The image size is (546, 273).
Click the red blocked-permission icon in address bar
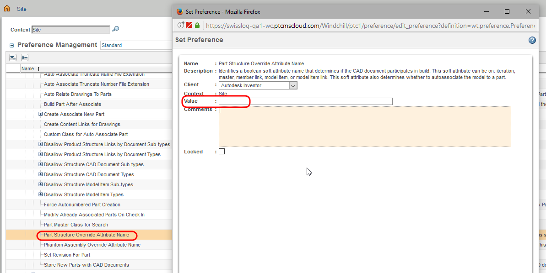pos(189,25)
